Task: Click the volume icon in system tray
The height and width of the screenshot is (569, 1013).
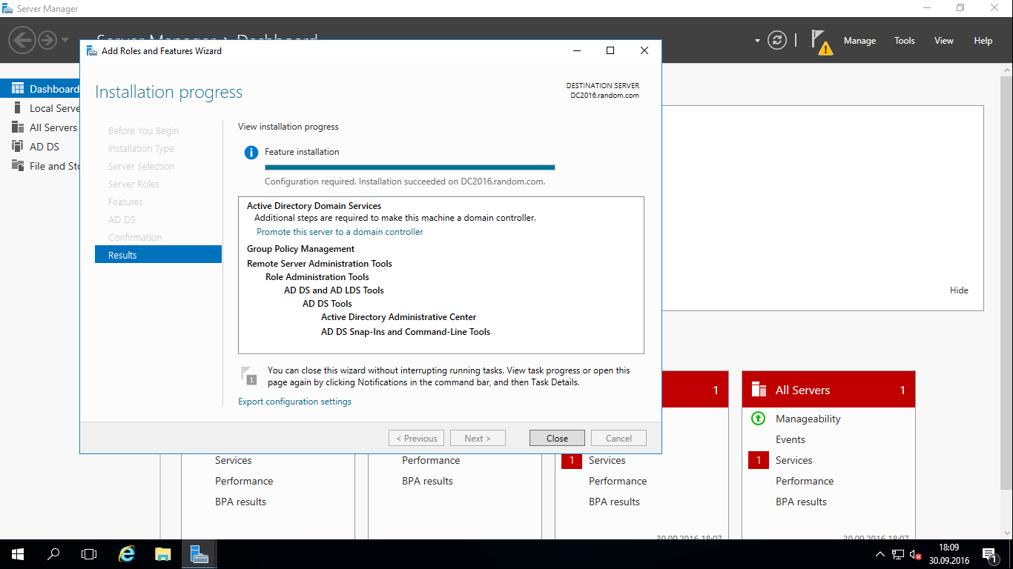Action: click(x=916, y=554)
